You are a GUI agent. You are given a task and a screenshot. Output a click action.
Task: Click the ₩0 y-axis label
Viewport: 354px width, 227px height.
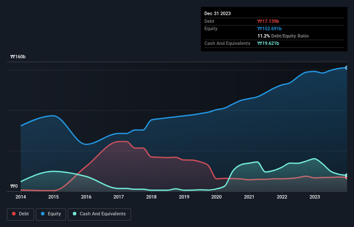14,186
